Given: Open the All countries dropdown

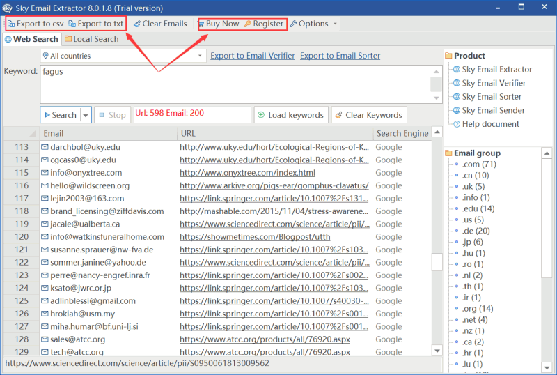Looking at the screenshot, I should pyautogui.click(x=123, y=56).
